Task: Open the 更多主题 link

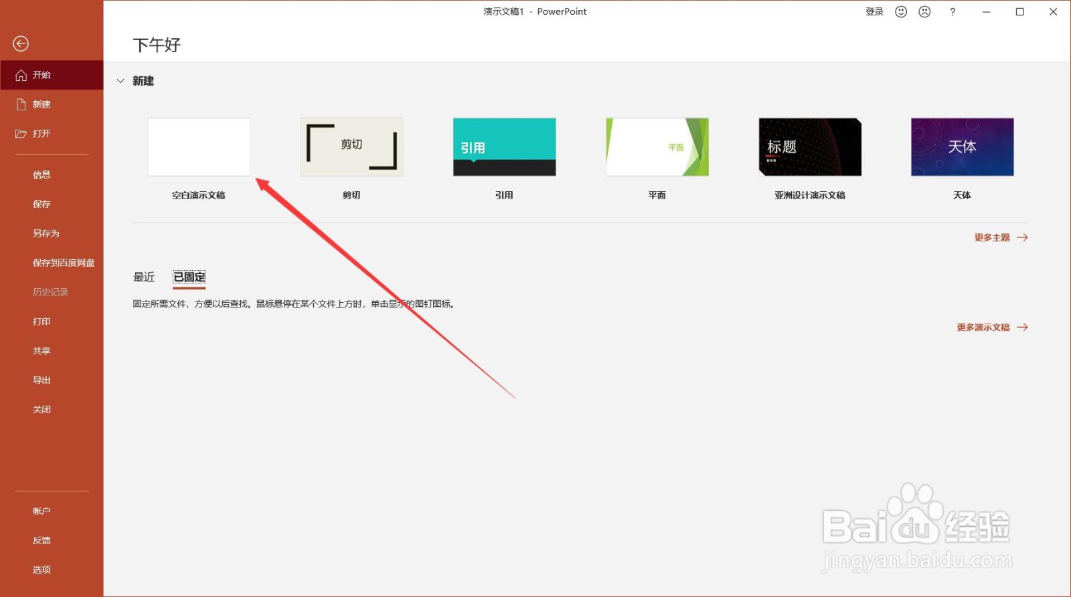Action: tap(992, 237)
